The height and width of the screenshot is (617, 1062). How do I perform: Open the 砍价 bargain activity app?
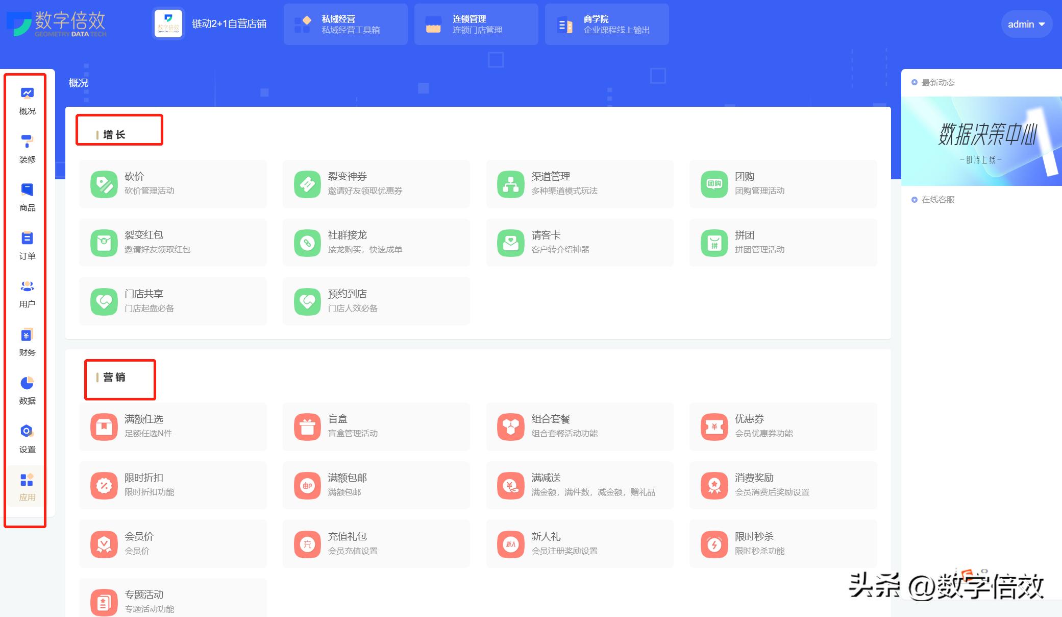[x=172, y=184]
